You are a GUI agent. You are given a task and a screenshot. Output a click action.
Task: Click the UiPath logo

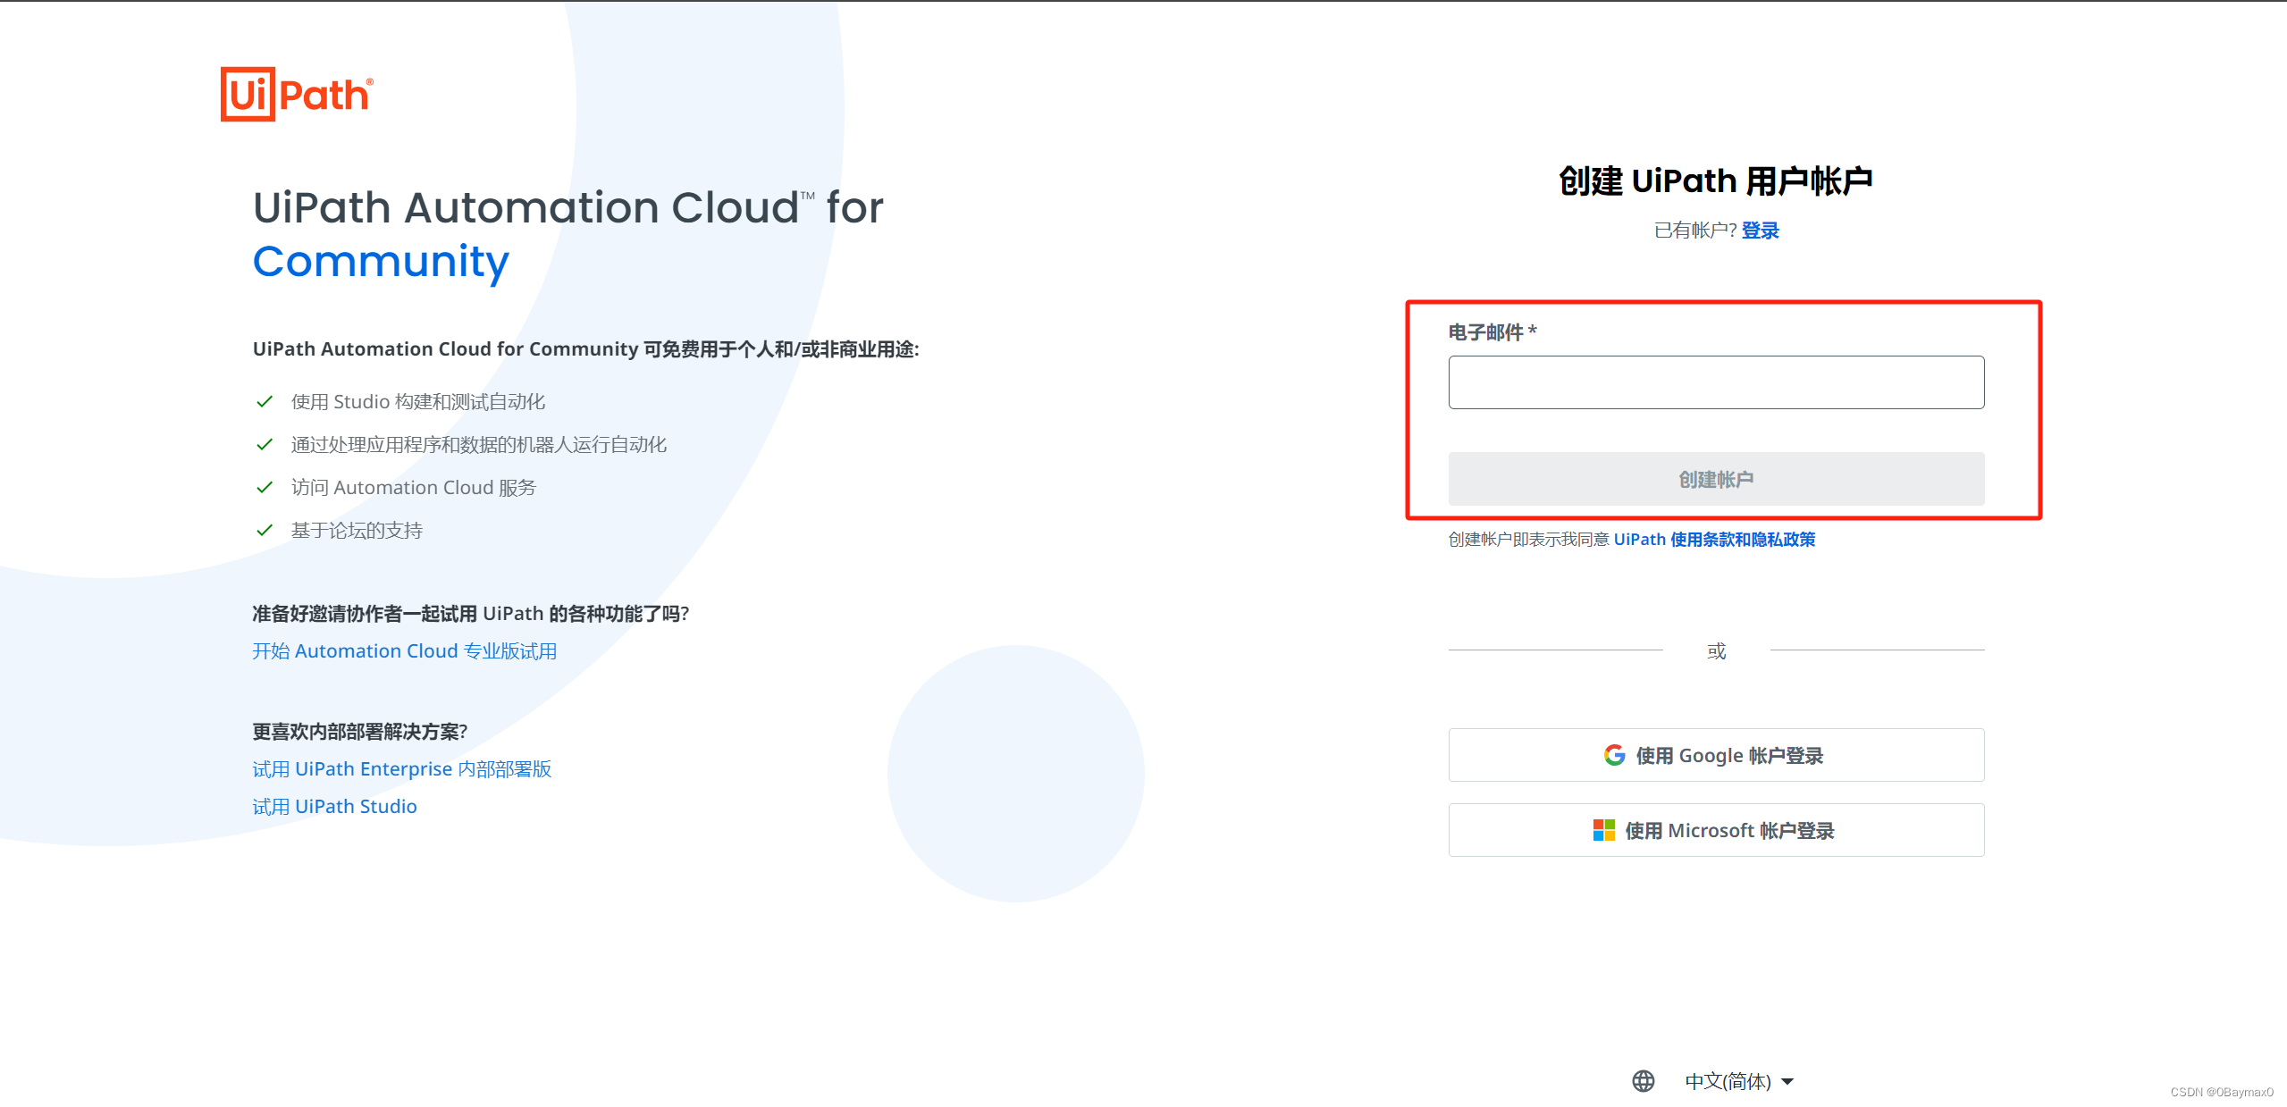(297, 94)
